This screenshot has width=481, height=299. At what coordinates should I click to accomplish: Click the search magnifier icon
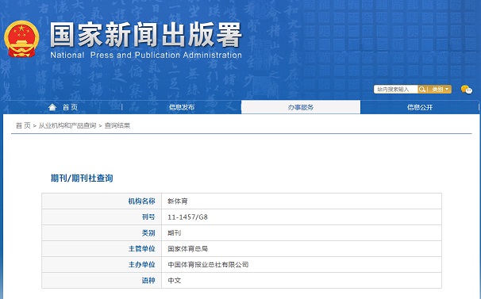pos(422,90)
